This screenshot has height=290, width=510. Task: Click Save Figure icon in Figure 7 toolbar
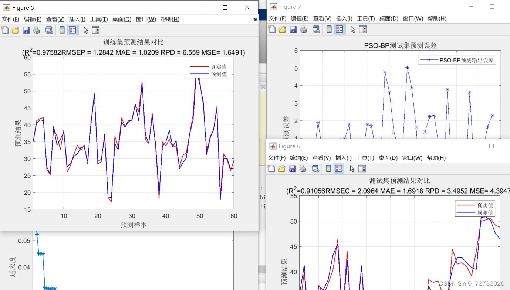click(x=293, y=29)
